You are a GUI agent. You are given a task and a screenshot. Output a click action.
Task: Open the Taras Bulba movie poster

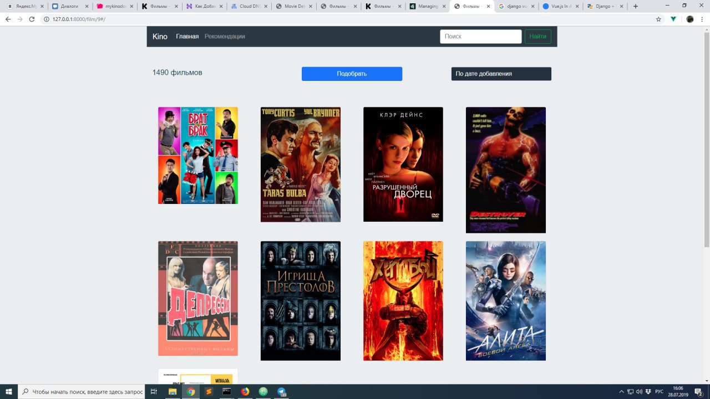[x=301, y=165]
